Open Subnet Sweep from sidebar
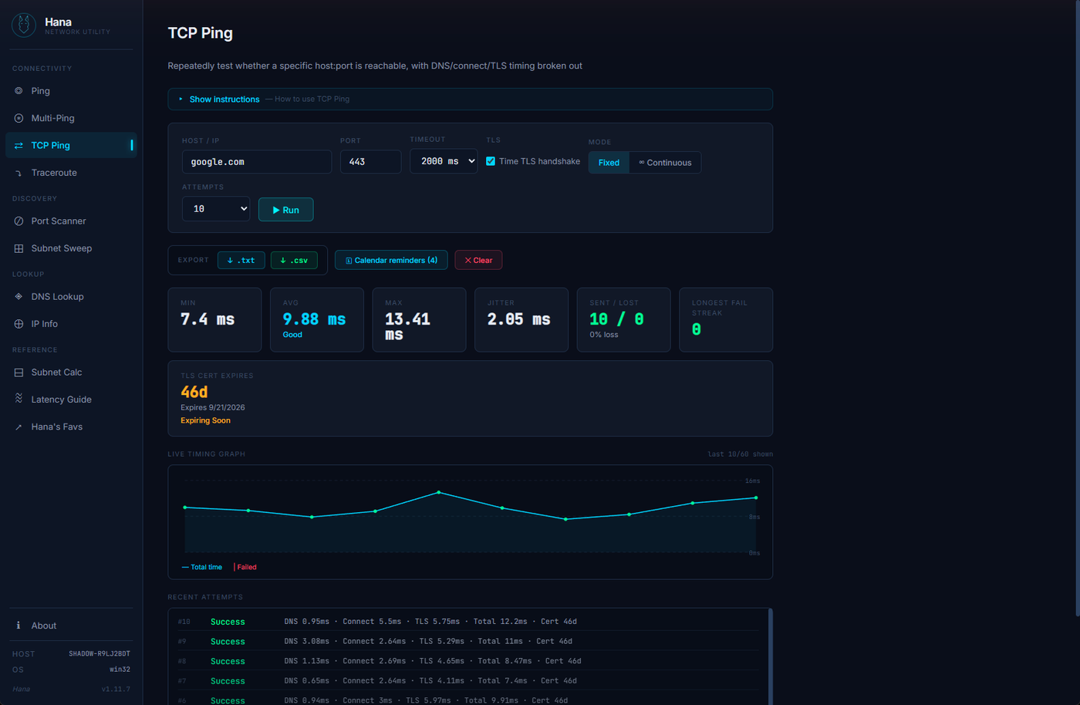Image resolution: width=1080 pixels, height=705 pixels. pyautogui.click(x=71, y=248)
